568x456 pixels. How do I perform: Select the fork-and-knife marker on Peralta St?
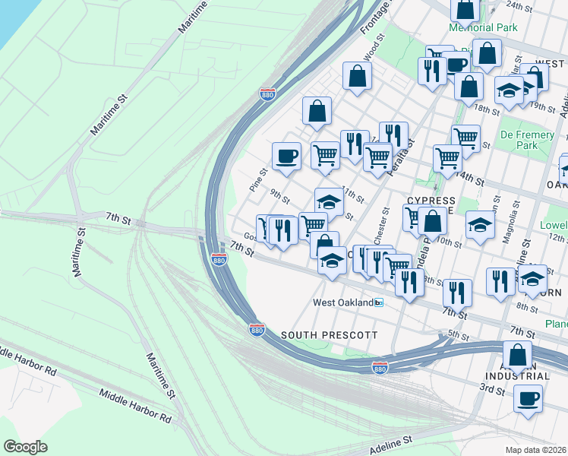point(394,136)
